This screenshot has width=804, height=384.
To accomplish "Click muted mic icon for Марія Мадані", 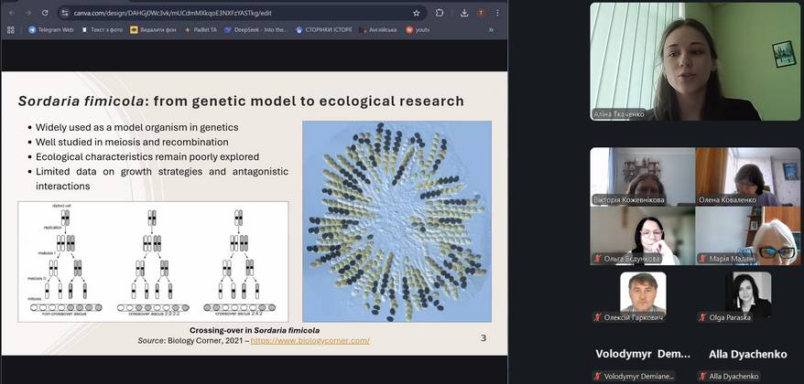I will click(x=703, y=259).
